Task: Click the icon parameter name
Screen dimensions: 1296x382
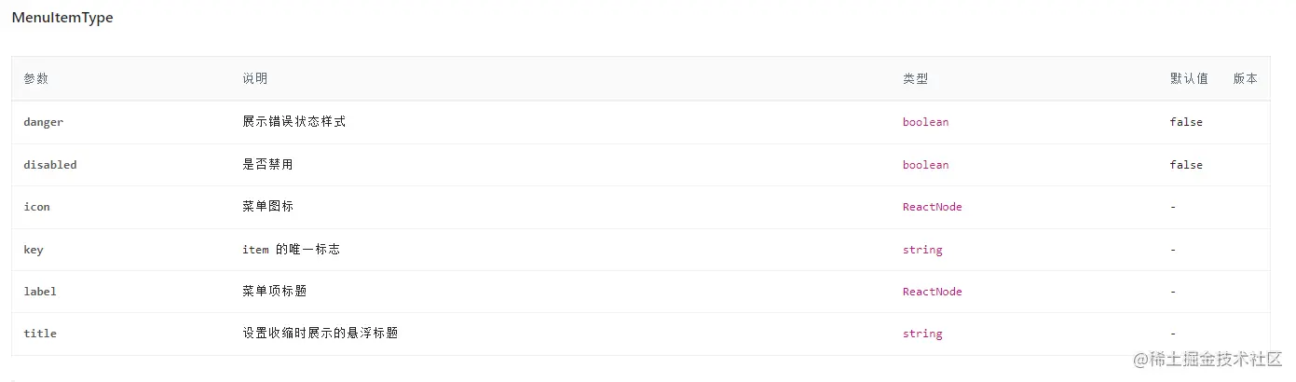Action: (37, 207)
